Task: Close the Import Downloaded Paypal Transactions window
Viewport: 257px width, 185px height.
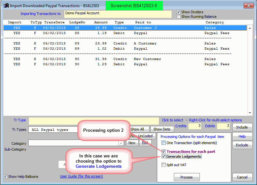Action: 249,6
